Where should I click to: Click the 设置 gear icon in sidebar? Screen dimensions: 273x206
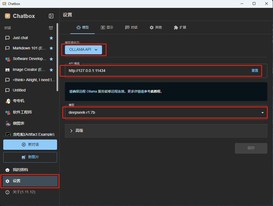coord(8,181)
